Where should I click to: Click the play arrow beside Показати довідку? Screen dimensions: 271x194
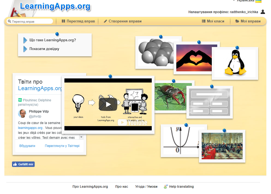click(25, 49)
